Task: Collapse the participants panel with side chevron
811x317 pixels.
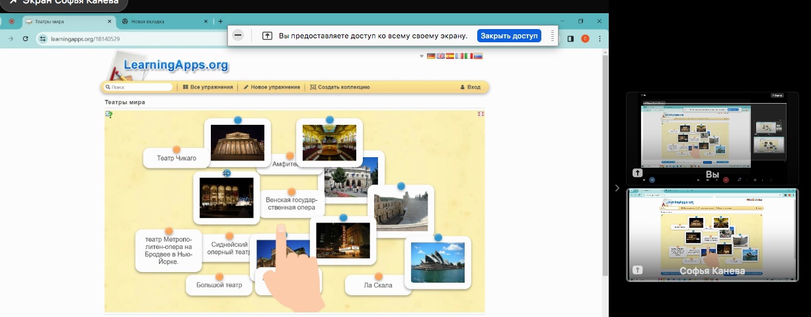Action: pos(617,188)
